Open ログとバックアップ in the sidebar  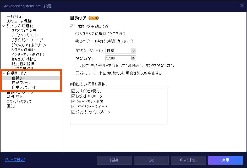click(x=19, y=101)
